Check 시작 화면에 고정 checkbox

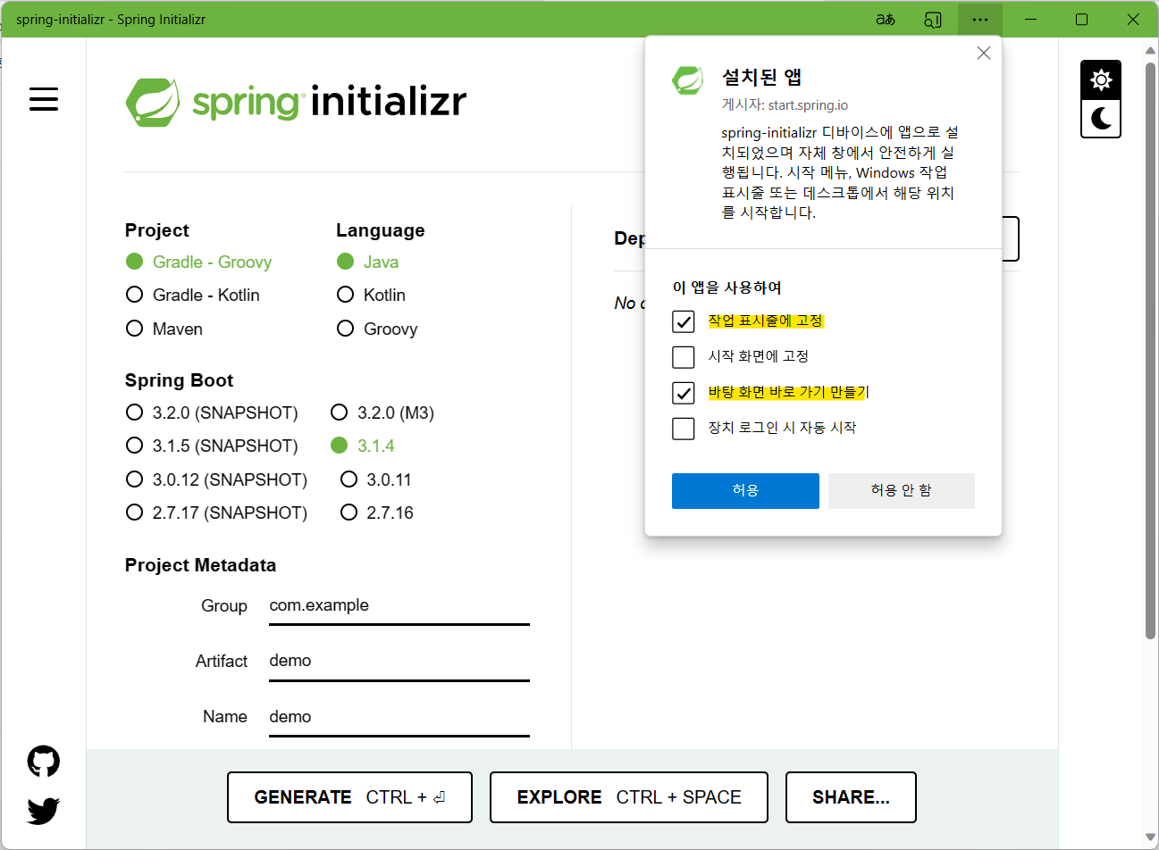(x=684, y=357)
